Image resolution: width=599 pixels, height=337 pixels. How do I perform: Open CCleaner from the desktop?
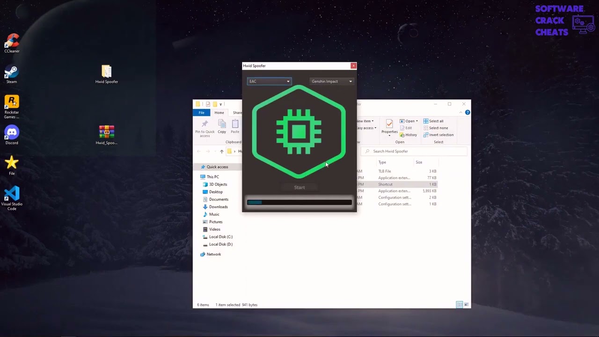12,43
